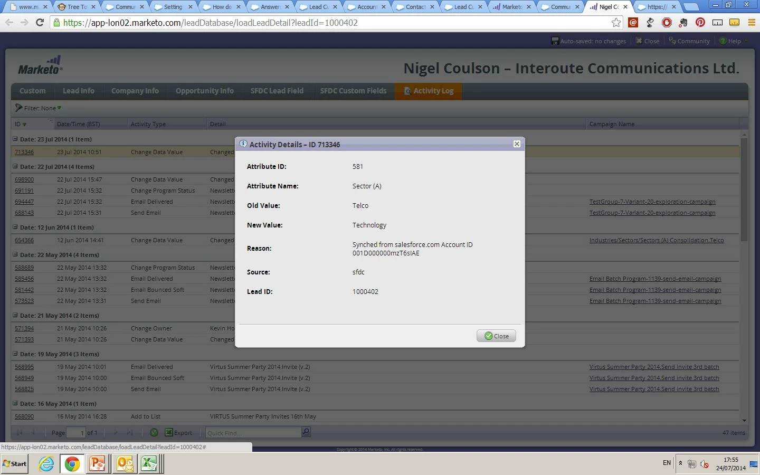Switch to the Tree To browser tab
This screenshot has height=475, width=760.
[x=77, y=7]
